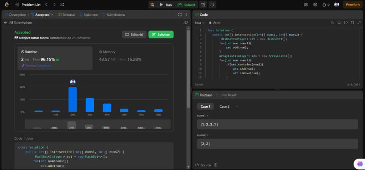
Task: Switch to the Editorial tab
Action: point(66,15)
